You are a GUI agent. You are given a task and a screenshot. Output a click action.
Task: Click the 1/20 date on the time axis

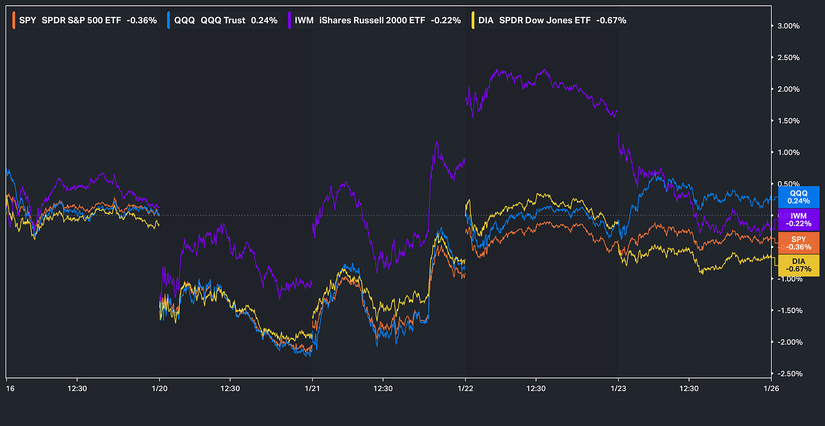[x=159, y=388]
